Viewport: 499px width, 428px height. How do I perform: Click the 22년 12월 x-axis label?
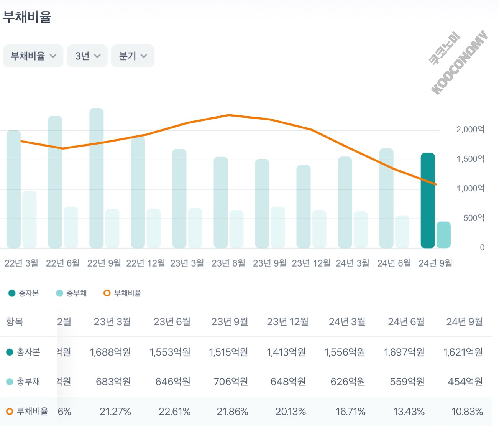(146, 263)
